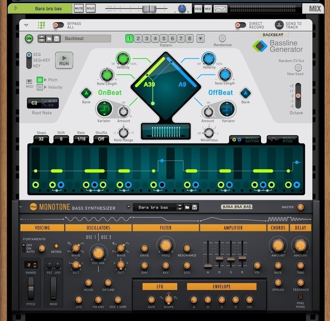Toggle the Direct Record switch
The image size is (330, 321).
pos(240,25)
